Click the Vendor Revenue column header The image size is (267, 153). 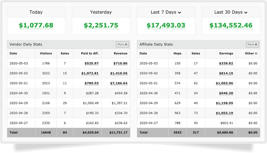point(120,53)
